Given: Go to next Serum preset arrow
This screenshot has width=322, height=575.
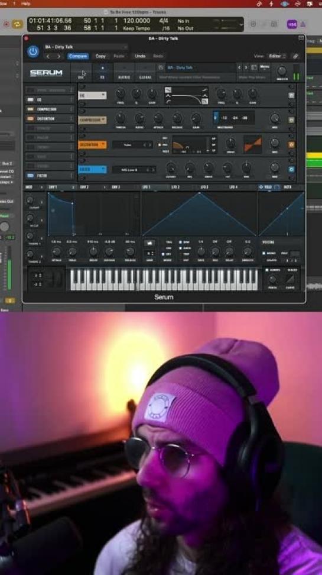Looking at the screenshot, I should point(246,67).
